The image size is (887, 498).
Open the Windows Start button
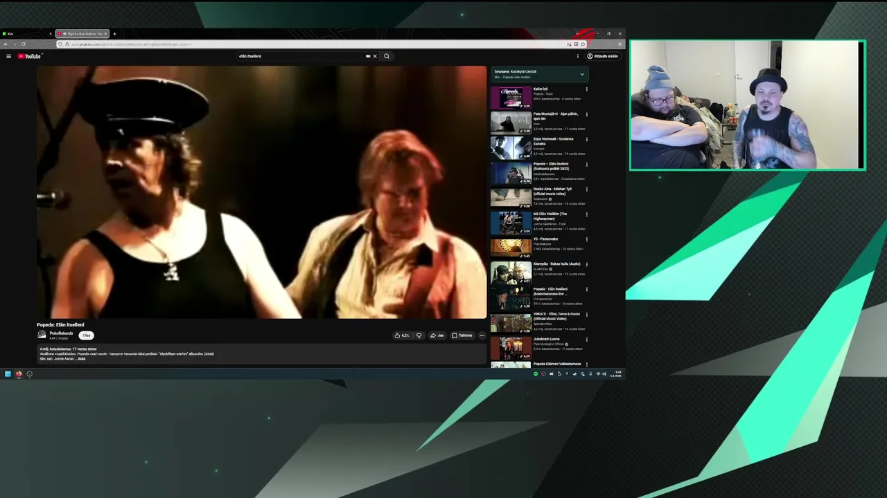coord(8,374)
